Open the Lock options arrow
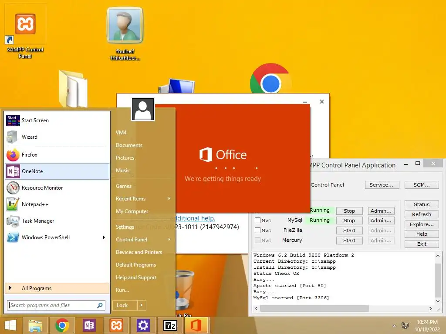This screenshot has width=446, height=334. [142, 305]
